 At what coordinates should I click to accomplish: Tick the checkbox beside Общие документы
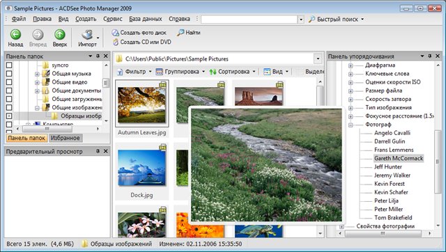pos(9,90)
